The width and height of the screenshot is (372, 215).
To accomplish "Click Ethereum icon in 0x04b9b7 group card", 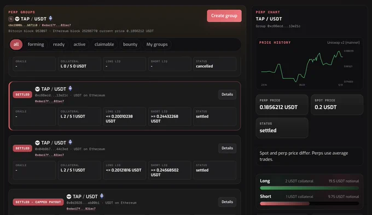I will [x=70, y=142].
